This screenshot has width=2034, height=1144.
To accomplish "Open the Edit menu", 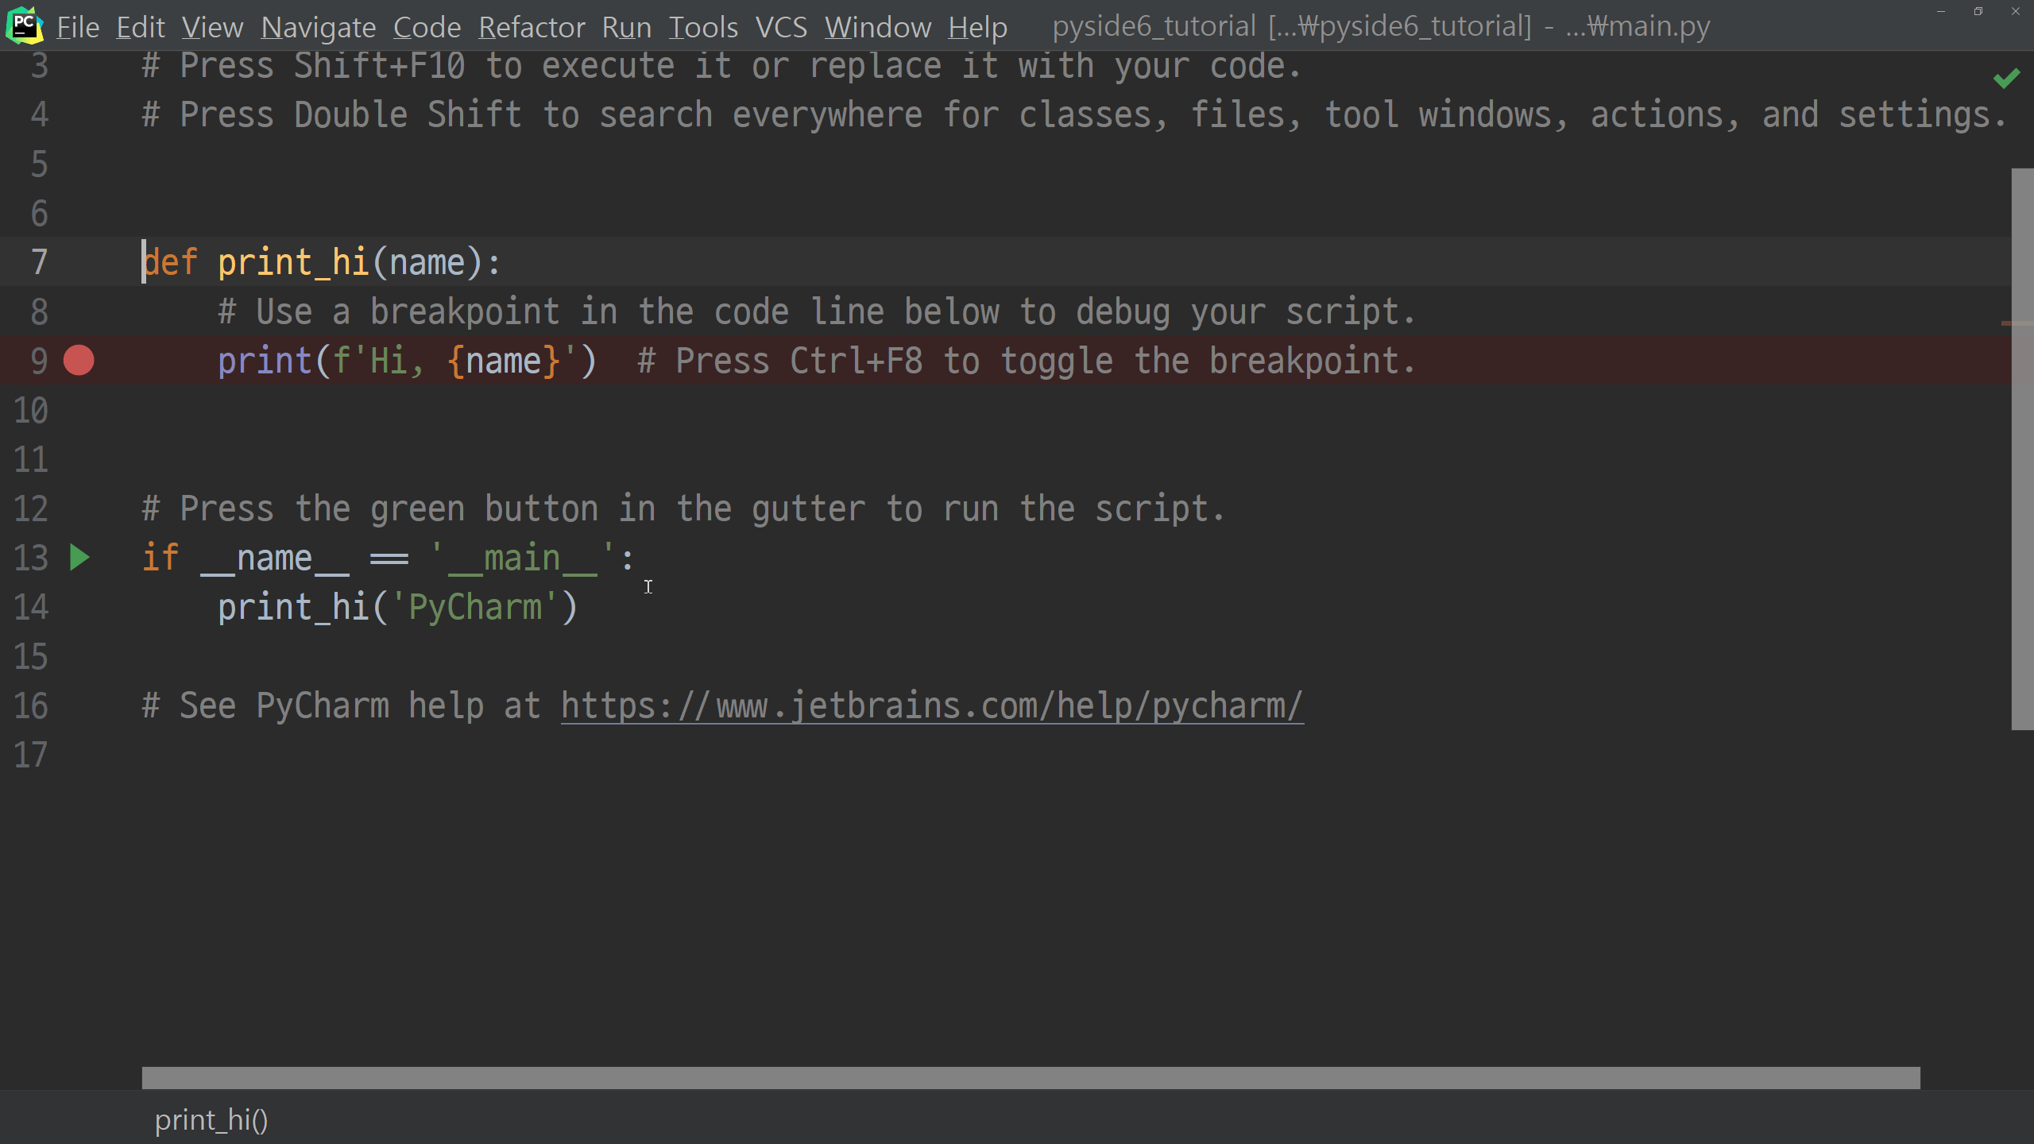I will tap(141, 28).
